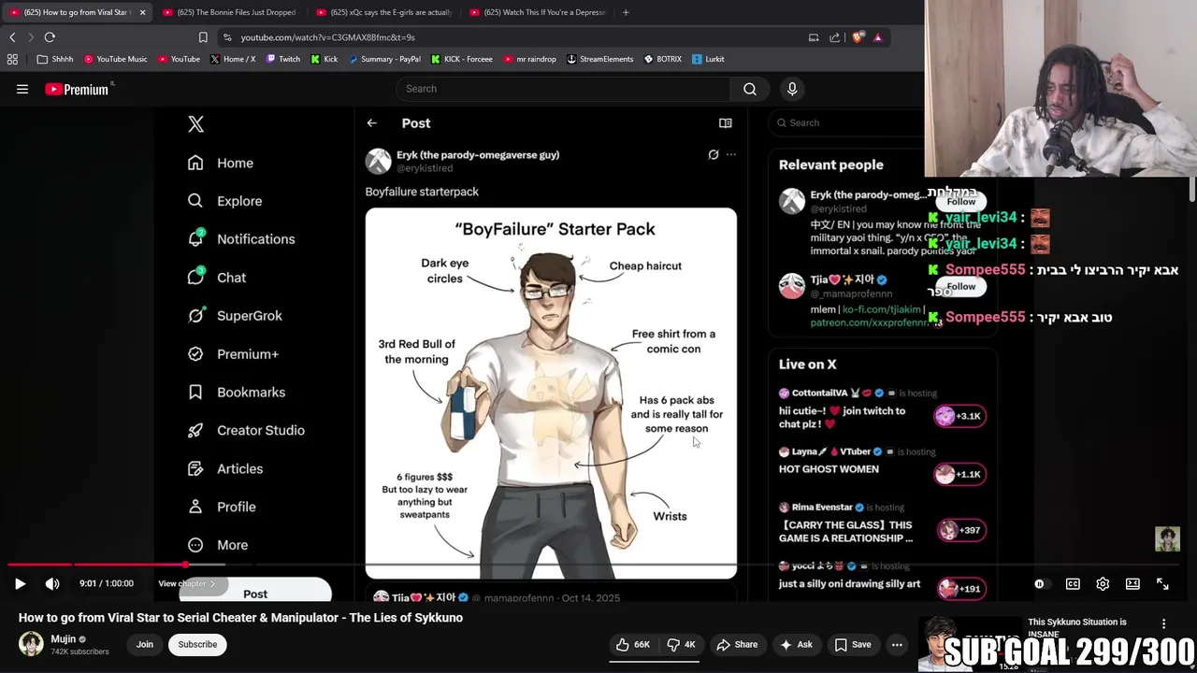This screenshot has height=673, width=1197.
Task: Click the YouTube search magnifier button
Action: pyautogui.click(x=750, y=89)
